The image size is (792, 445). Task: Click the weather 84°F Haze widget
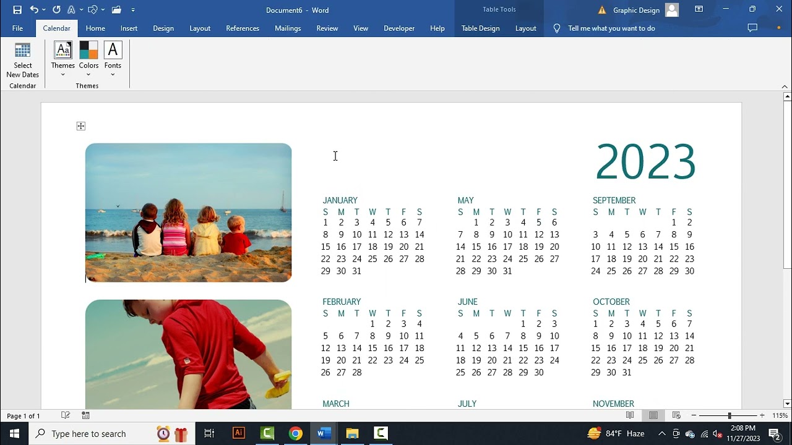click(x=616, y=433)
